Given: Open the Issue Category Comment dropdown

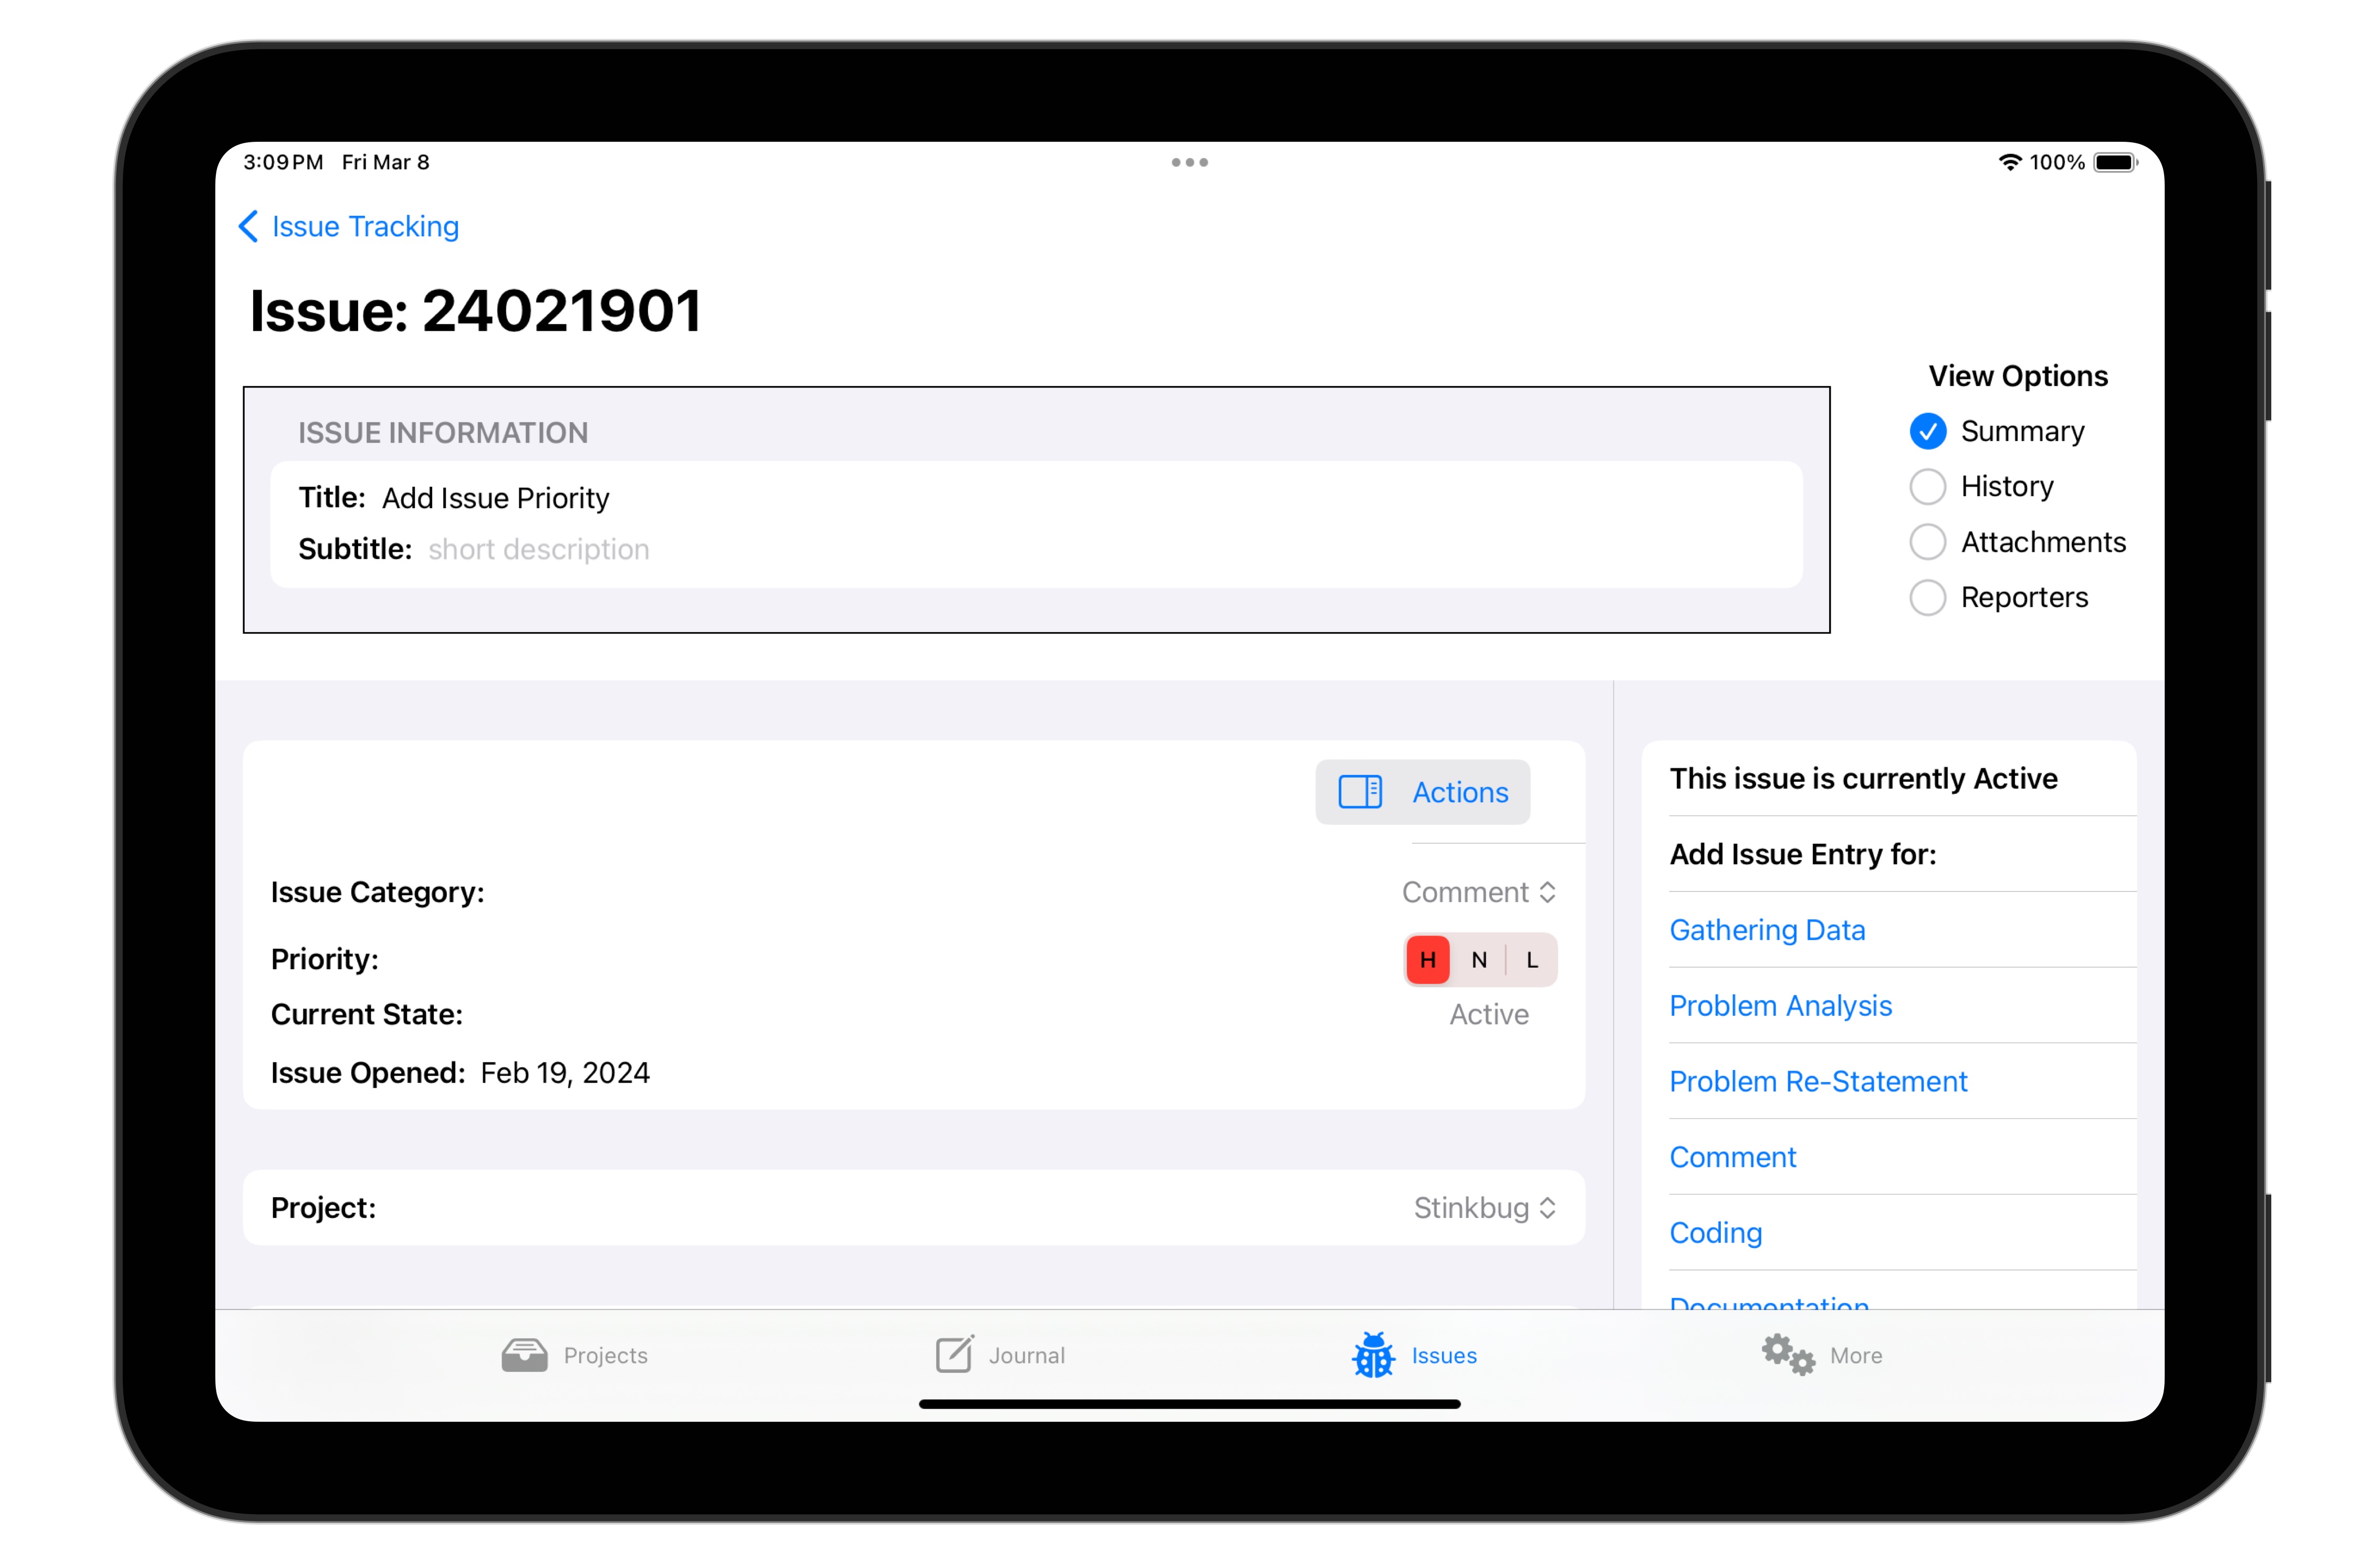Looking at the screenshot, I should point(1478,892).
